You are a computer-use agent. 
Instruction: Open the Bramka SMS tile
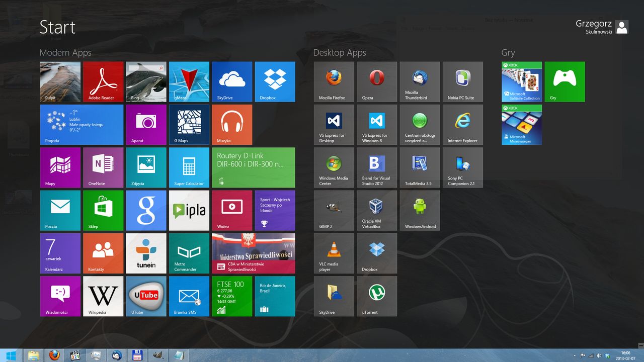coord(189,296)
